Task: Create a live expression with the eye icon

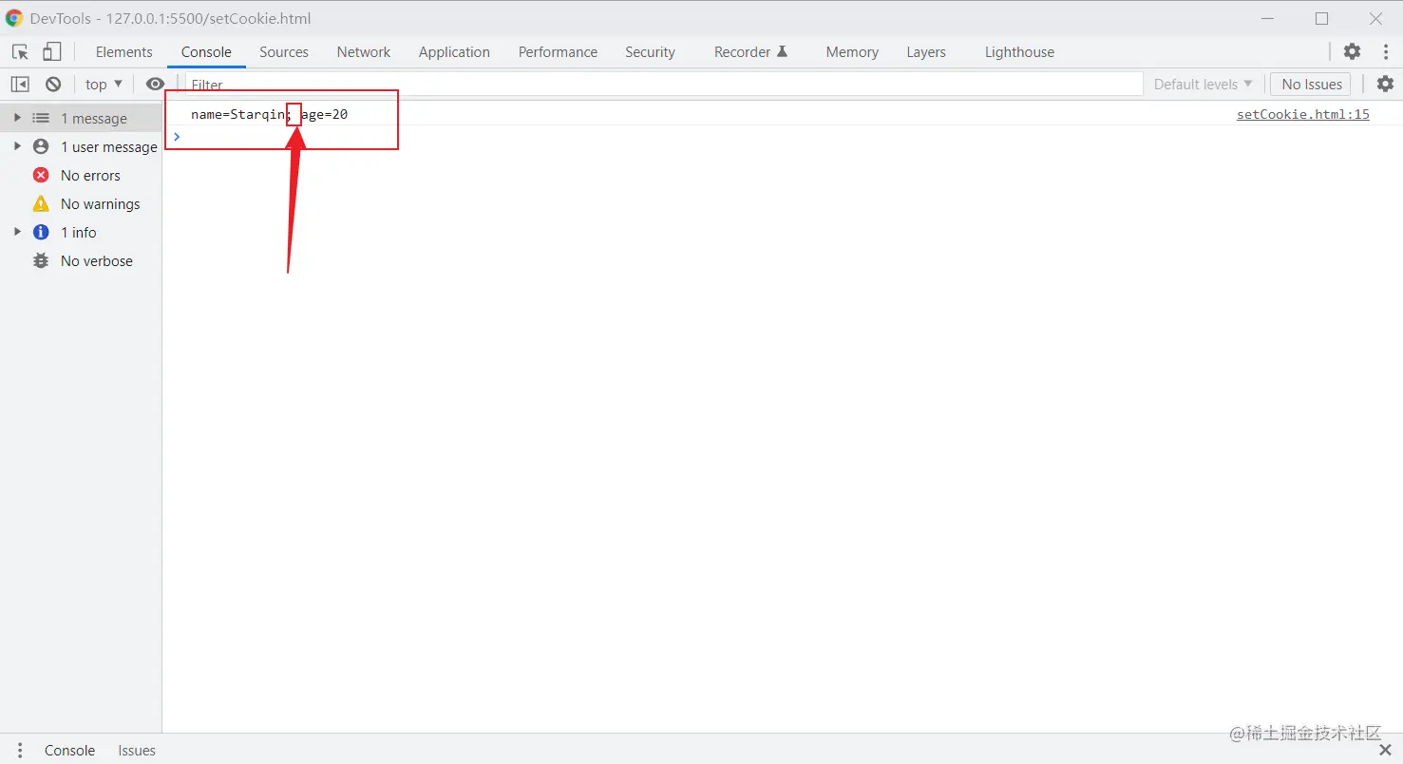Action: click(x=155, y=84)
